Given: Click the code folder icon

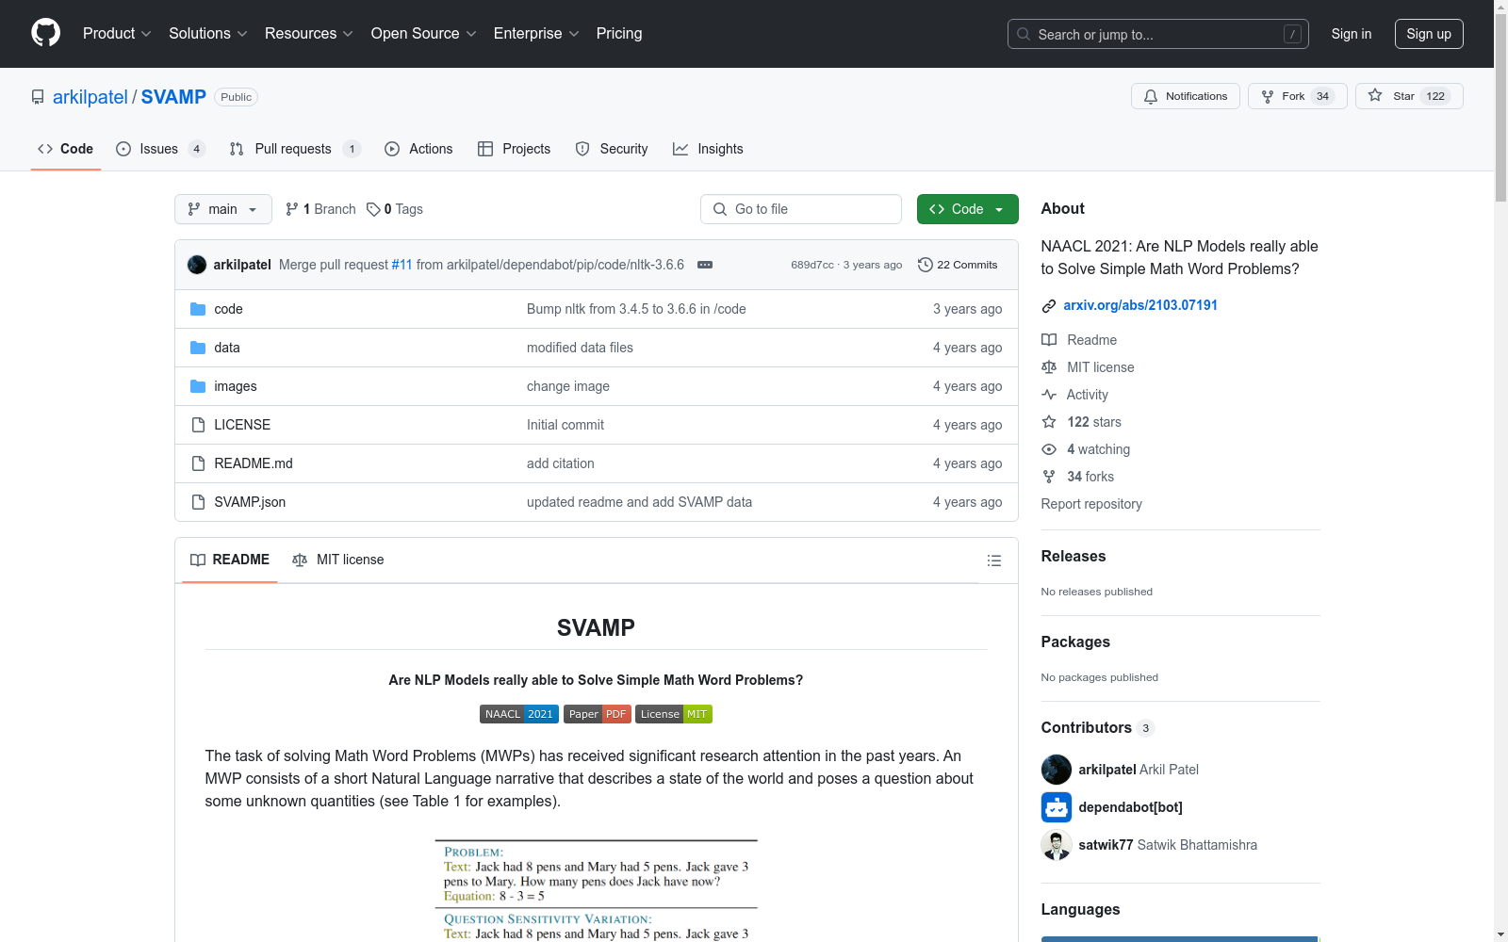Looking at the screenshot, I should click(x=198, y=309).
